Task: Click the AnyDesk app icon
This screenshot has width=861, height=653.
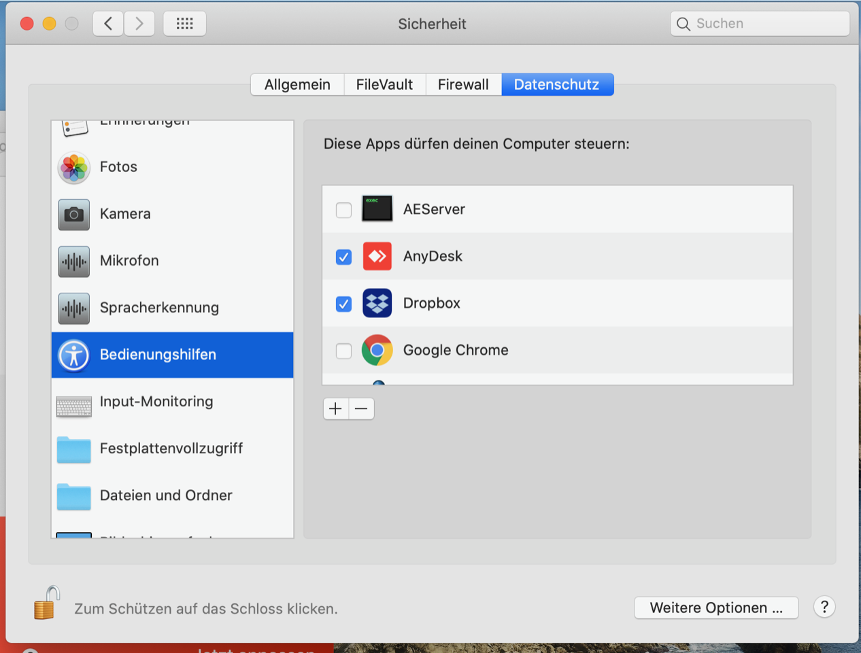Action: click(377, 256)
